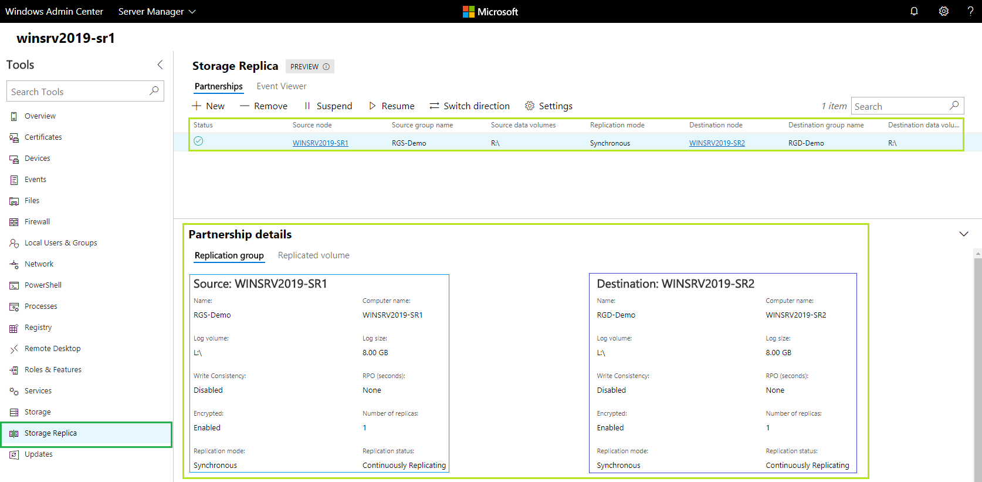The width and height of the screenshot is (982, 482).
Task: Open the Network tool icon
Action: point(14,264)
